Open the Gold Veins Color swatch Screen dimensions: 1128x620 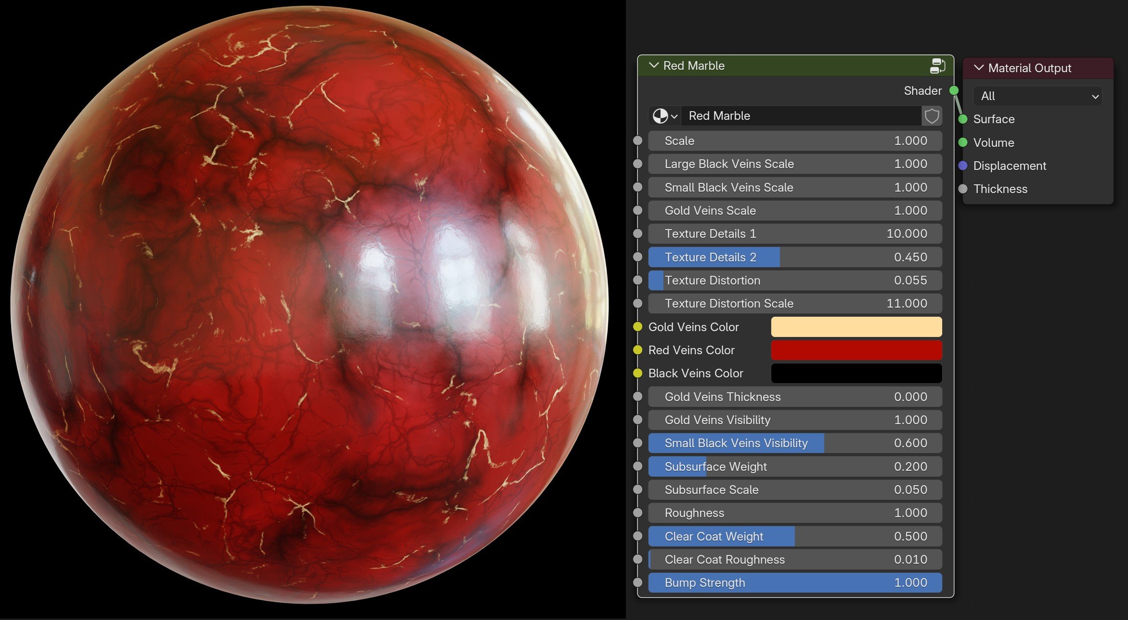[x=856, y=327]
